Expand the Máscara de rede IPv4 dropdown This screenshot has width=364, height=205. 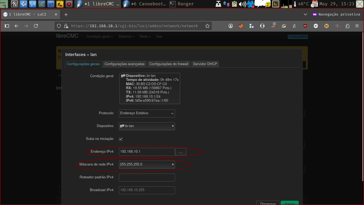pos(147,165)
